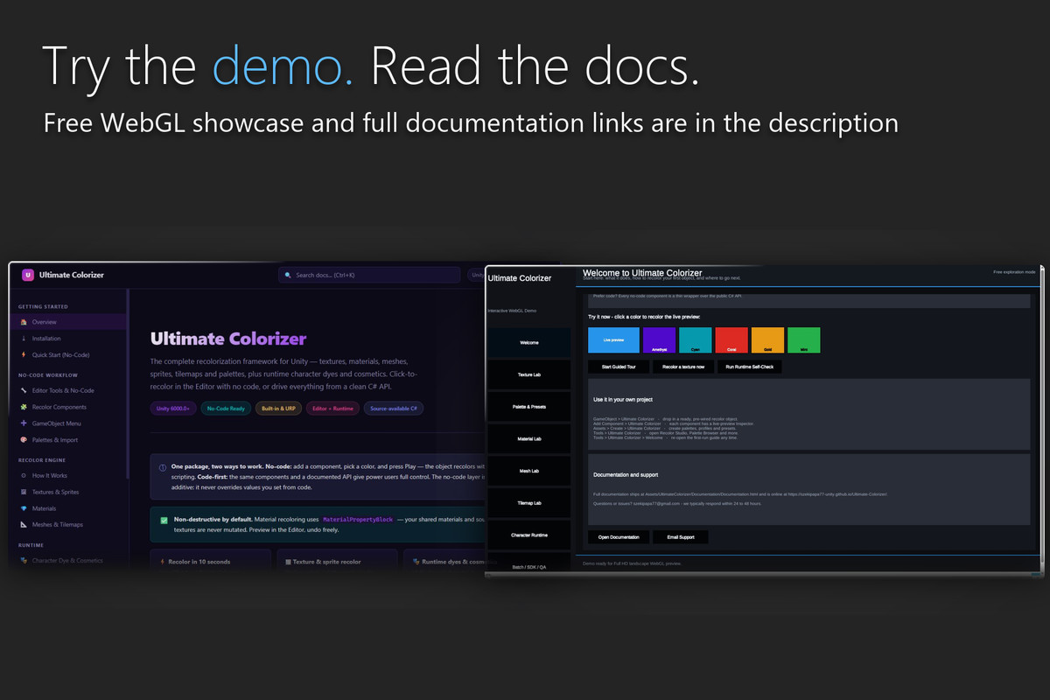Switch to the Character Runtime tab
1050x700 pixels.
(528, 535)
